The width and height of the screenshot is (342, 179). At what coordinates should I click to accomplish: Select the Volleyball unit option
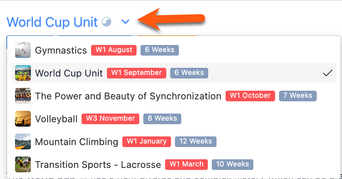tap(56, 119)
